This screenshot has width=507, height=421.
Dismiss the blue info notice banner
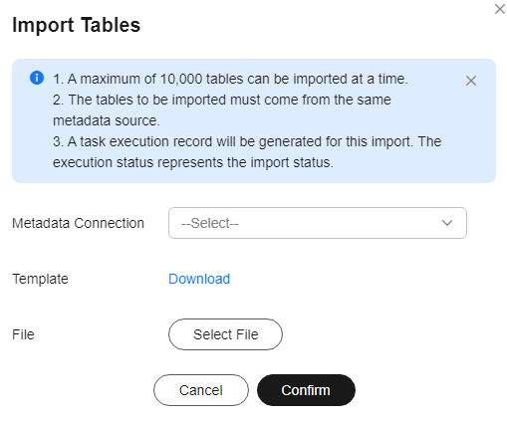470,81
